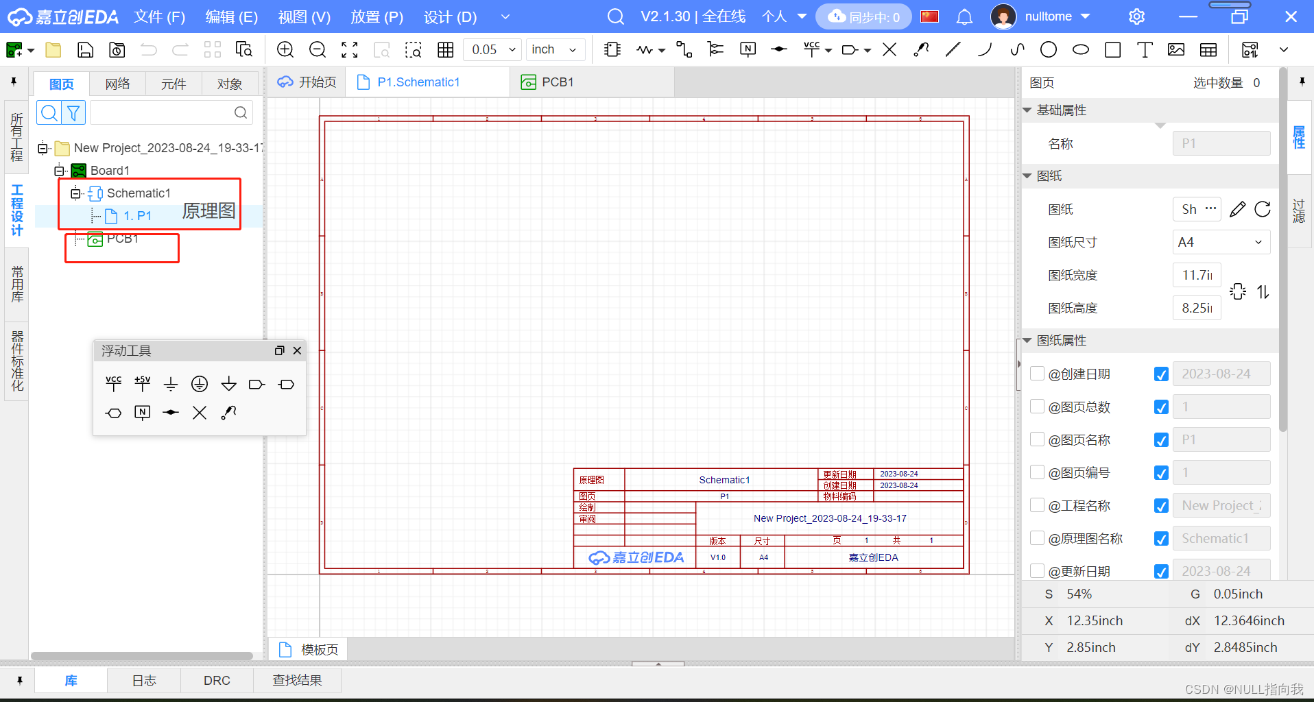Place a component using chip icon
Screen dimensions: 1314x702
(612, 49)
